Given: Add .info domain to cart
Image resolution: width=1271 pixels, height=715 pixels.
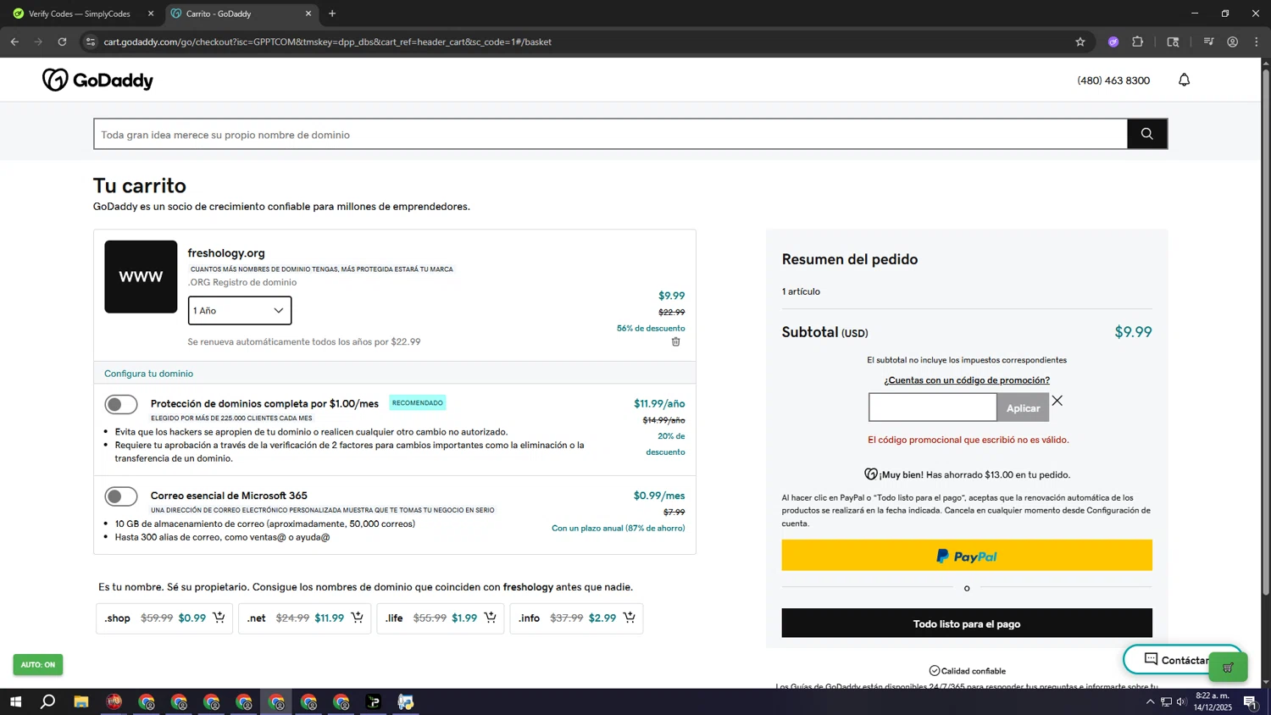Looking at the screenshot, I should (x=629, y=618).
